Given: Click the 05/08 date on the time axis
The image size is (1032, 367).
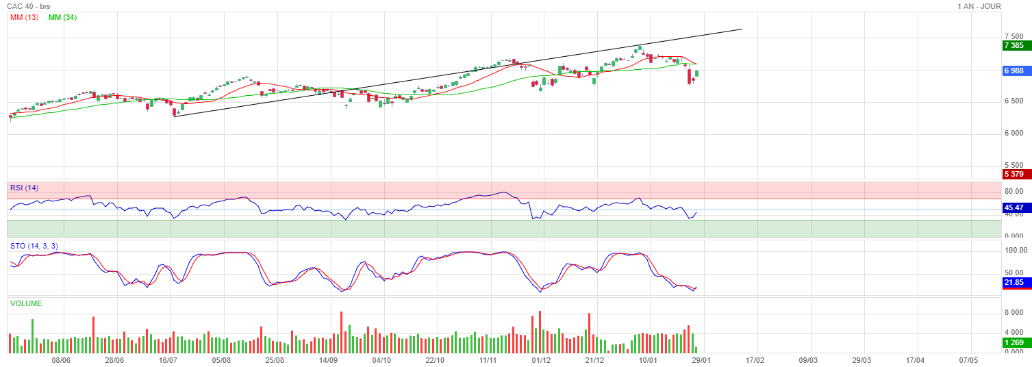Looking at the screenshot, I should click(x=221, y=360).
